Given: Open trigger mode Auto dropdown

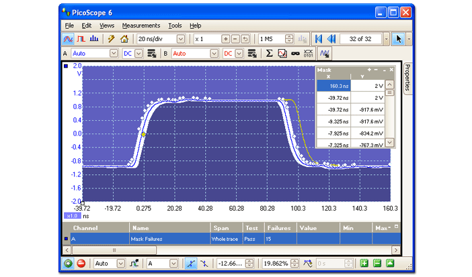Looking at the screenshot, I should [121, 264].
